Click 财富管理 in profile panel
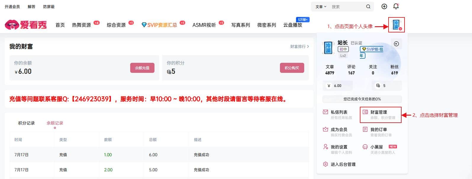Image resolution: width=472 pixels, height=179 pixels. 379,112
